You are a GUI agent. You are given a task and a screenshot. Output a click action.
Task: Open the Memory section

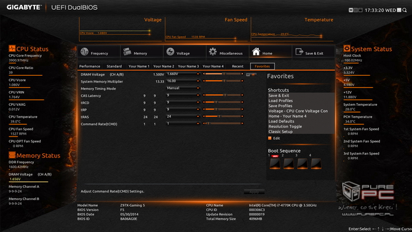pyautogui.click(x=142, y=52)
